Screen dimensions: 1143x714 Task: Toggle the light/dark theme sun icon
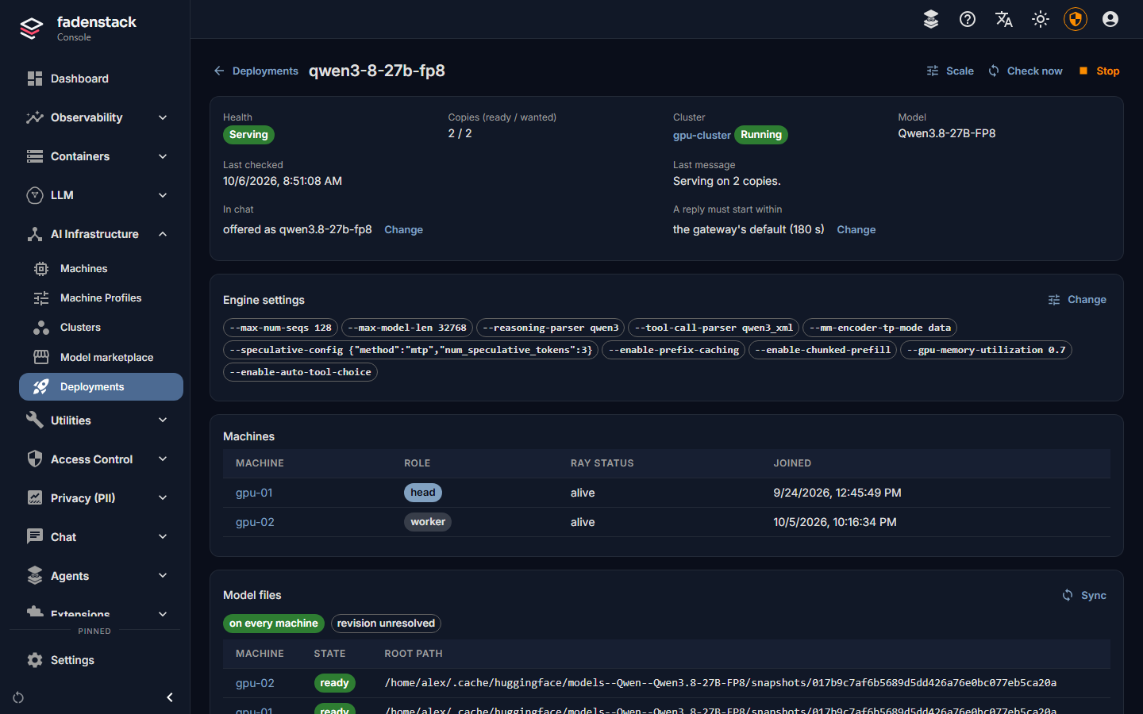click(1041, 19)
